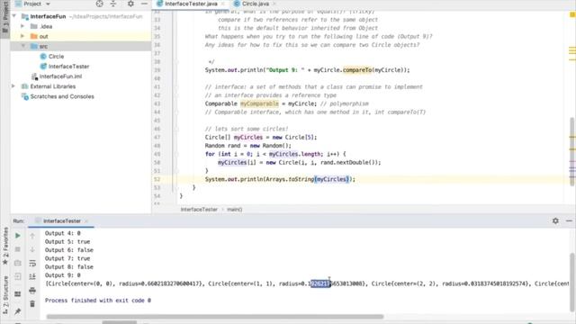This screenshot has width=576, height=324.
Task: Click the green Rerun button in Run panel
Action: click(x=18, y=236)
